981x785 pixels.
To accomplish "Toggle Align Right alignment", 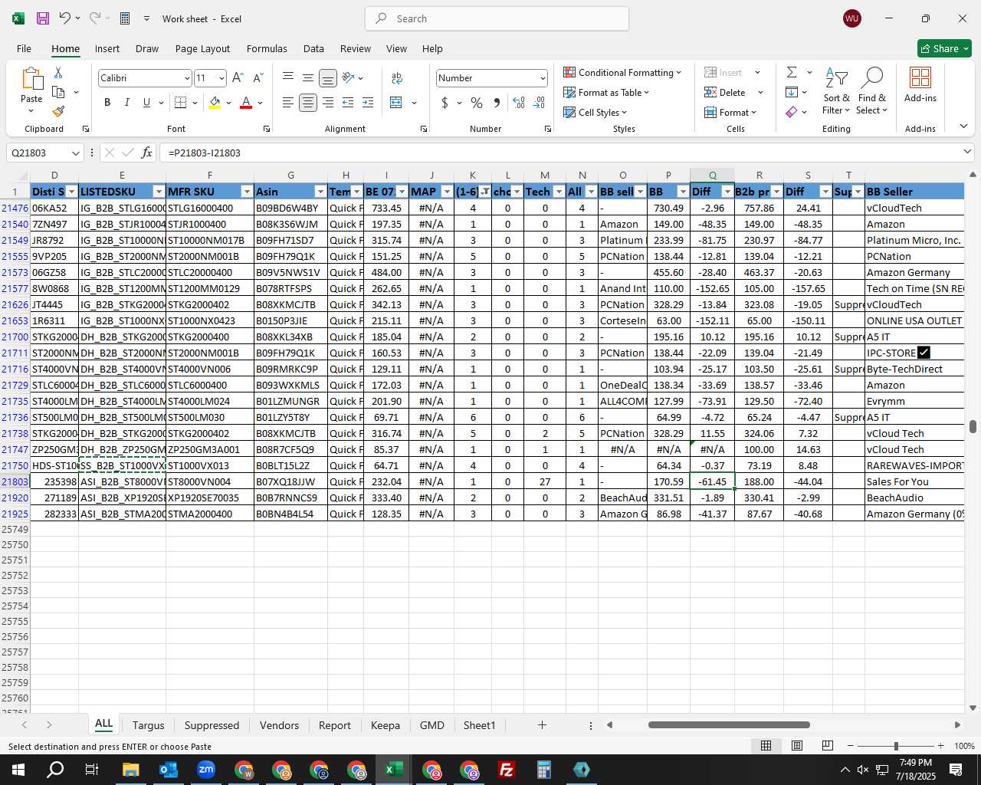I will pos(328,103).
